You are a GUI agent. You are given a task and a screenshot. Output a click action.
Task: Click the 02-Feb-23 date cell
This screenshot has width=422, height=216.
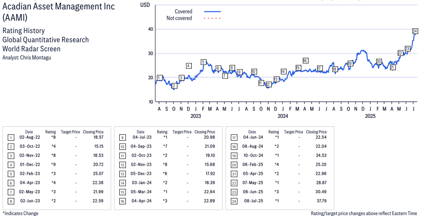pos(30,174)
